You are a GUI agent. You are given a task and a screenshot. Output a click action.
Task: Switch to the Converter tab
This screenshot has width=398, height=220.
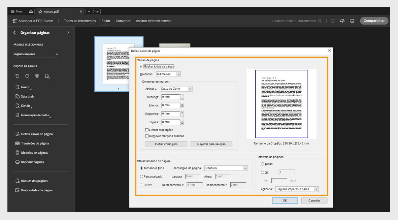123,21
